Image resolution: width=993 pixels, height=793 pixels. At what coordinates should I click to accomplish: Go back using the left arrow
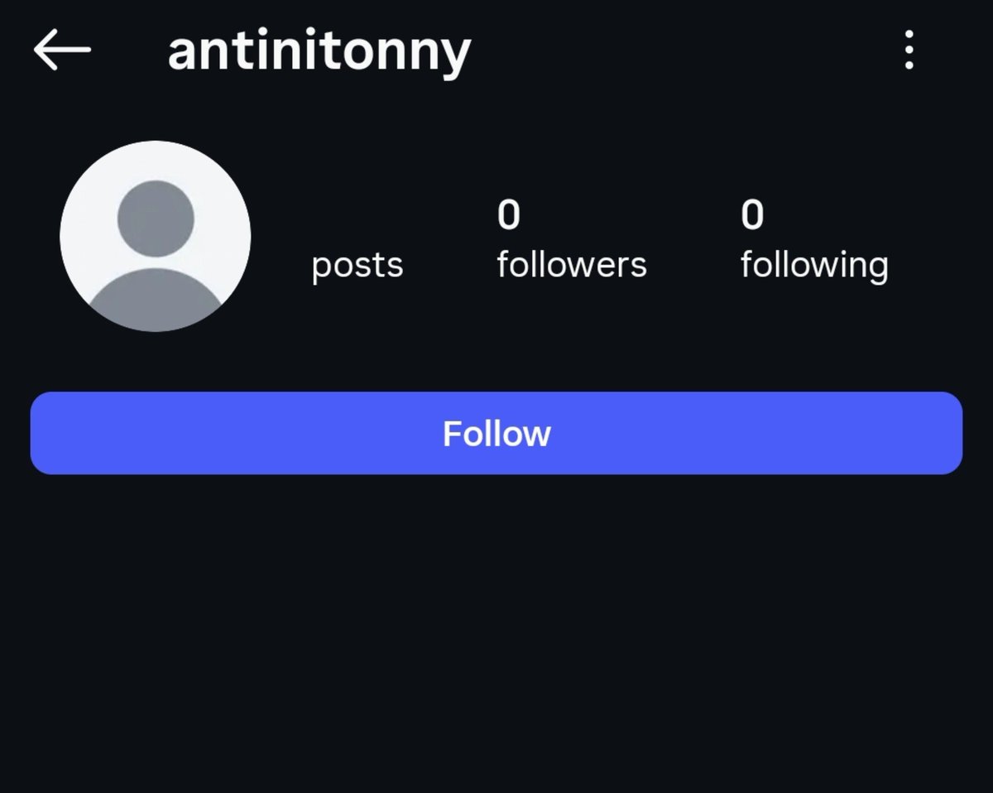(62, 50)
